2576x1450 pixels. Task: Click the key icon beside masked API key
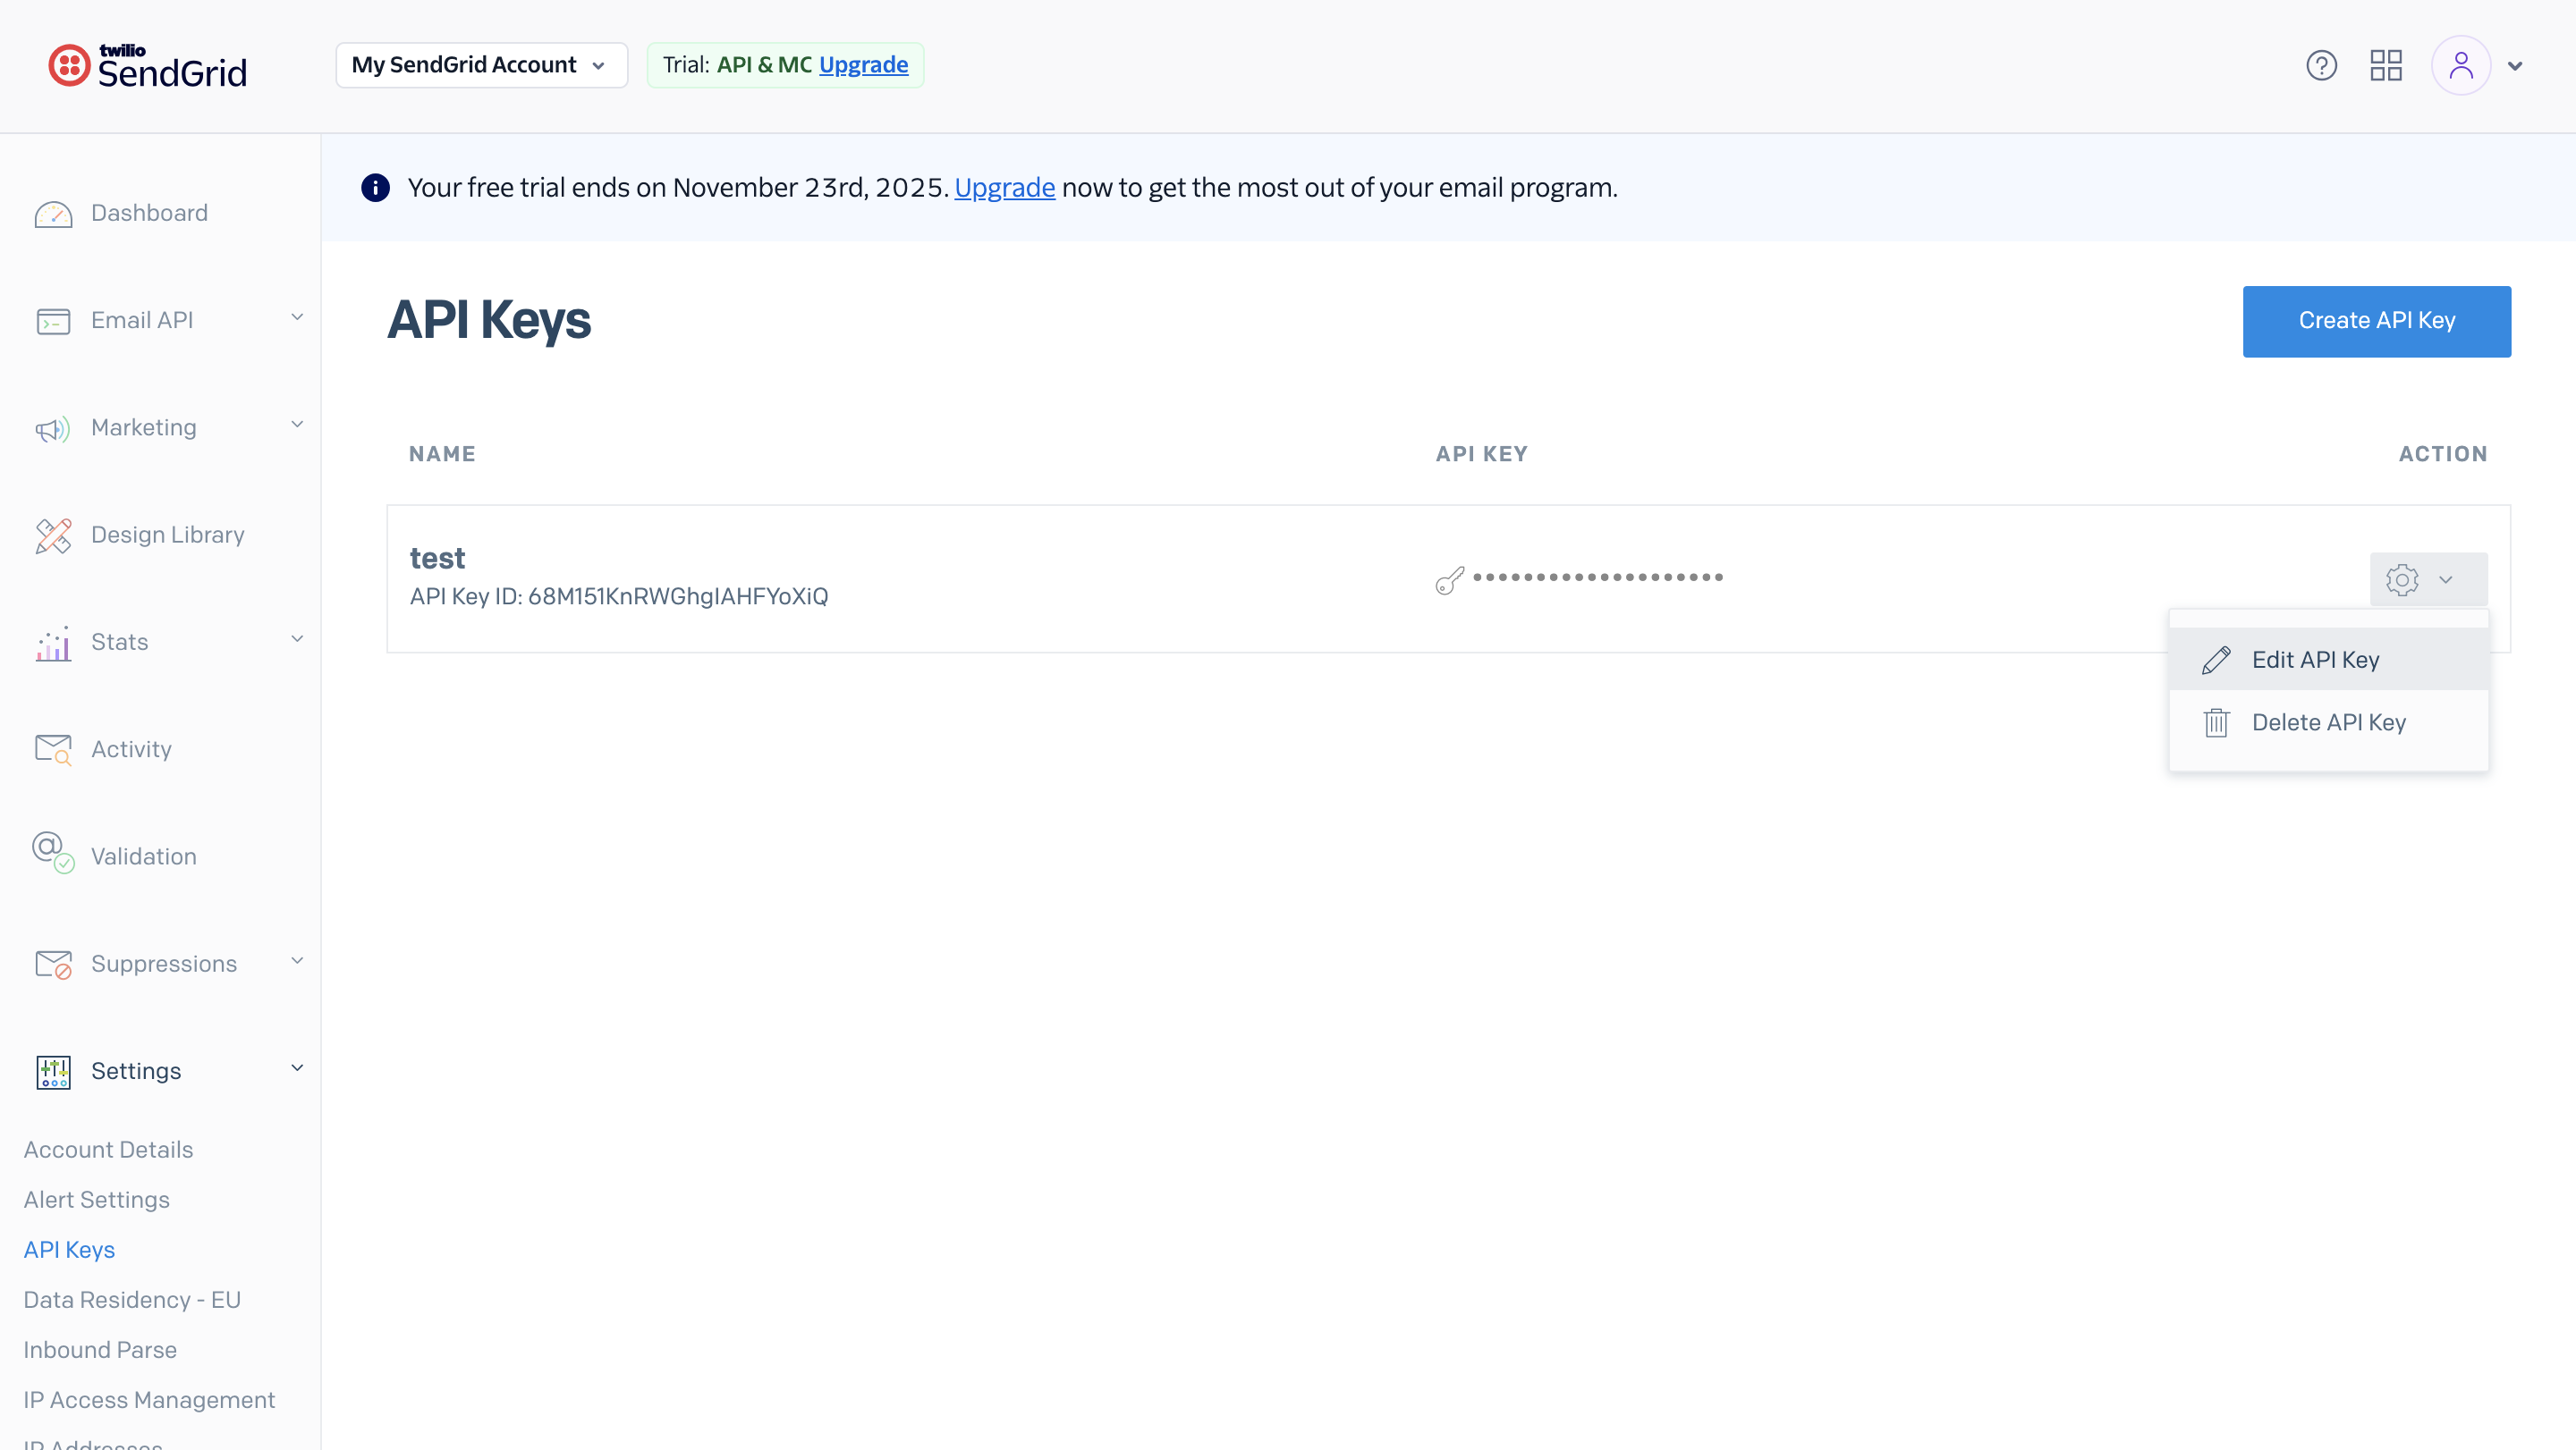pos(1449,579)
